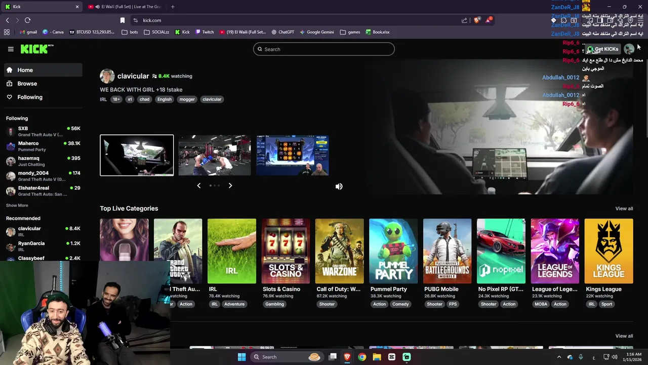The height and width of the screenshot is (365, 648).
Task: Open CapCut from the taskbar
Action: pos(391,357)
